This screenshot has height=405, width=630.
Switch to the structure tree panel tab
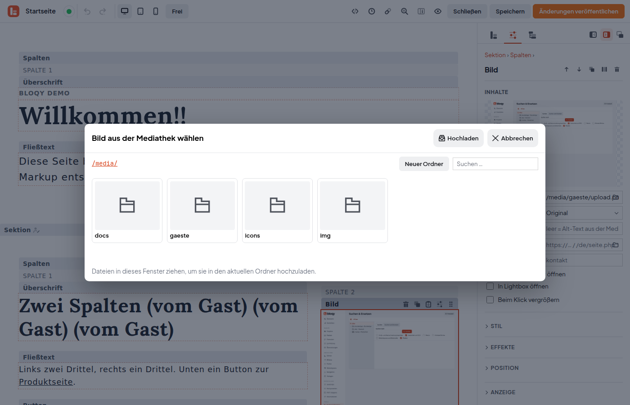click(532, 35)
